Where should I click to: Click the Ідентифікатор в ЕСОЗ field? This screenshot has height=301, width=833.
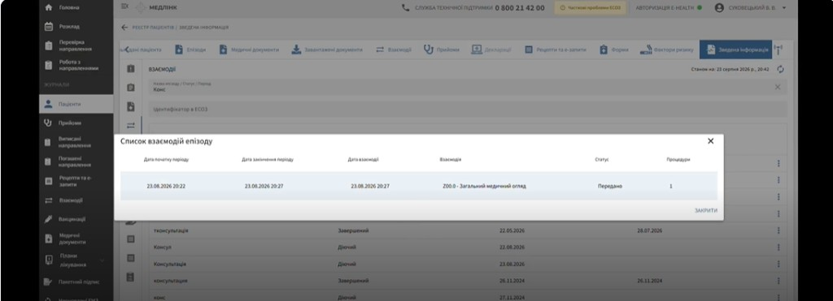468,110
